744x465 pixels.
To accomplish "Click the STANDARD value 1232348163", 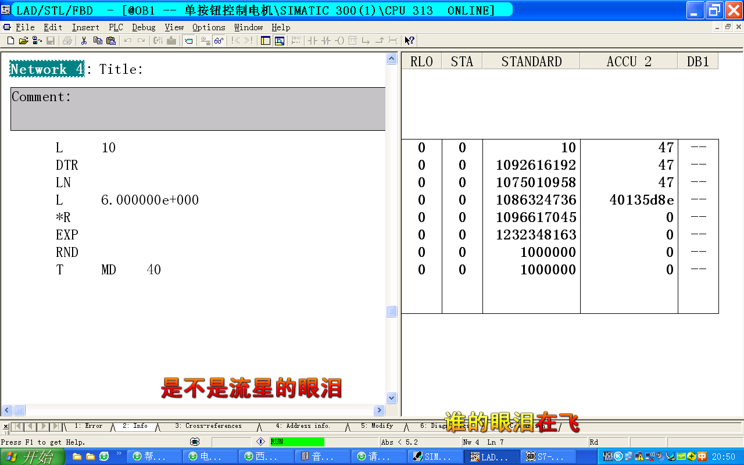I will click(x=536, y=235).
